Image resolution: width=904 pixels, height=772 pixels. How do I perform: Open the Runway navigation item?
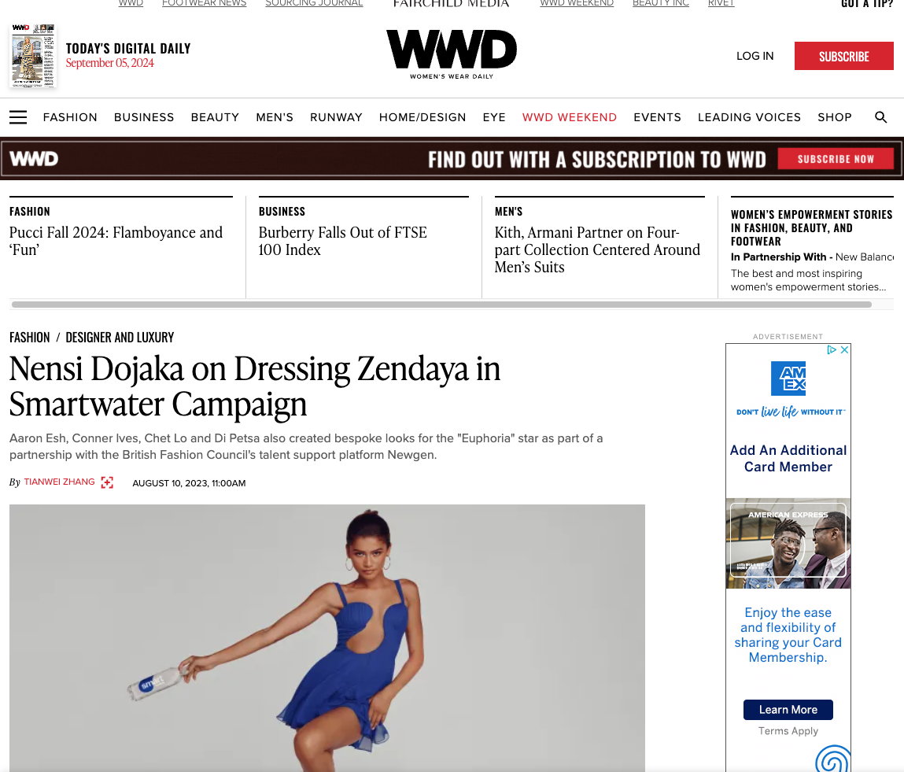point(336,117)
